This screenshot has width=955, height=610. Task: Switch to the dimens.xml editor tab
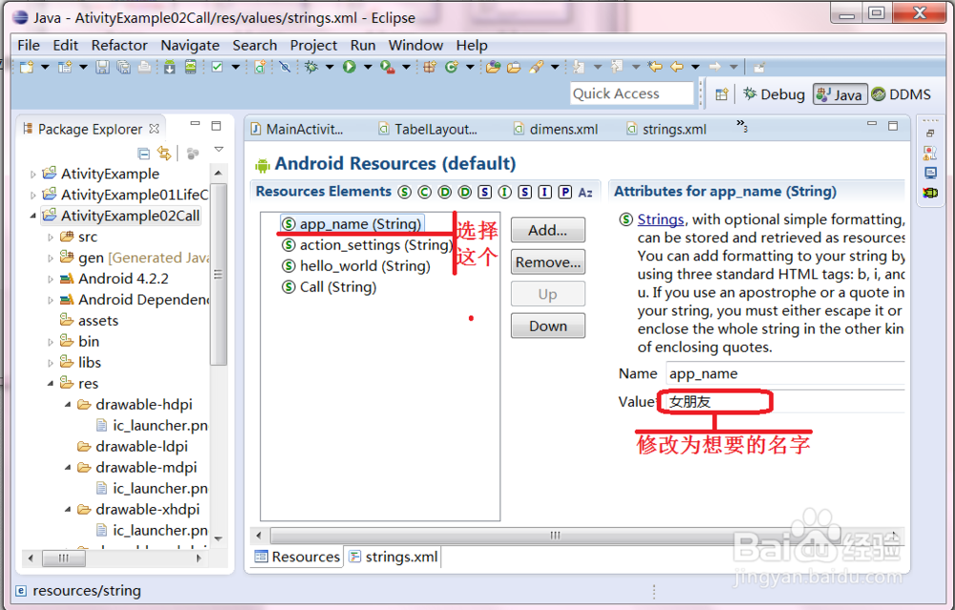pyautogui.click(x=556, y=129)
